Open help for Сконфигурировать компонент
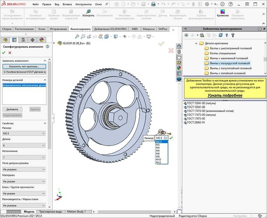This screenshot has width=267, height=218. click(x=47, y=47)
